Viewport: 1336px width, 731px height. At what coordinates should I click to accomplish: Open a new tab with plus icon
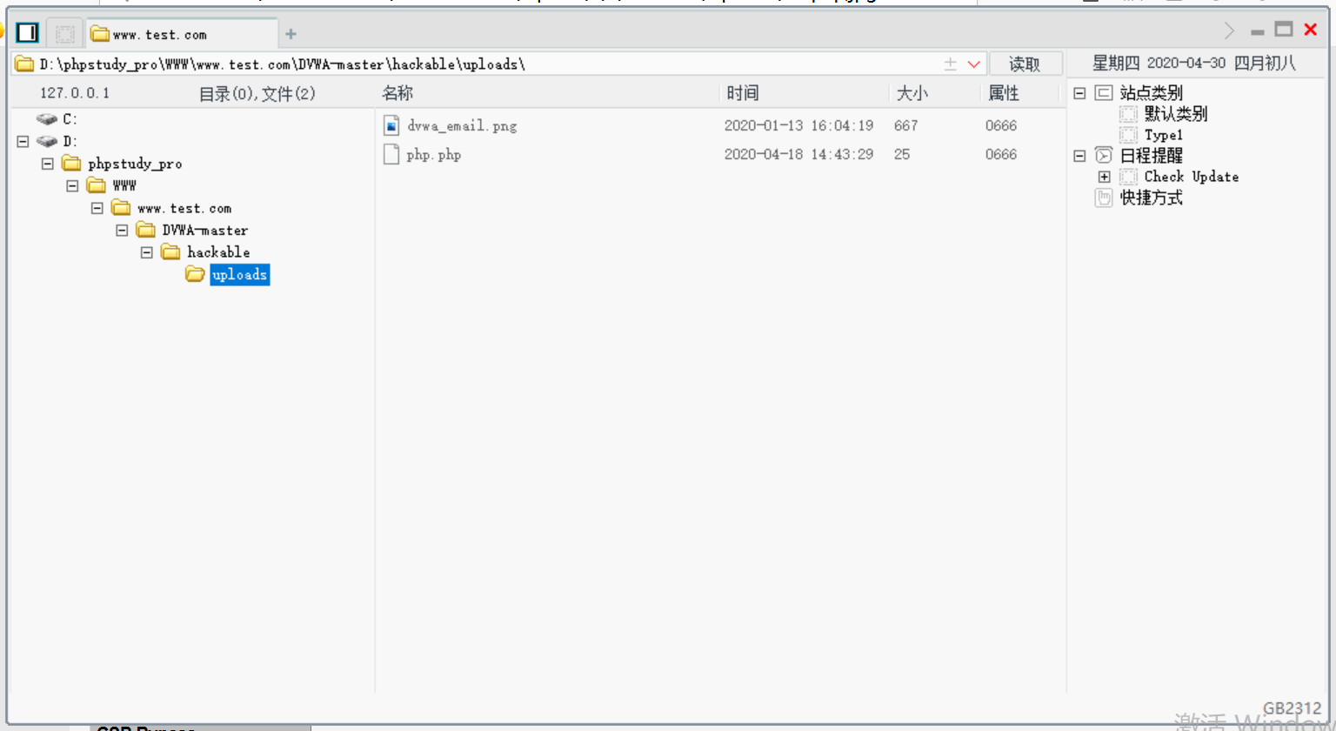[x=291, y=34]
